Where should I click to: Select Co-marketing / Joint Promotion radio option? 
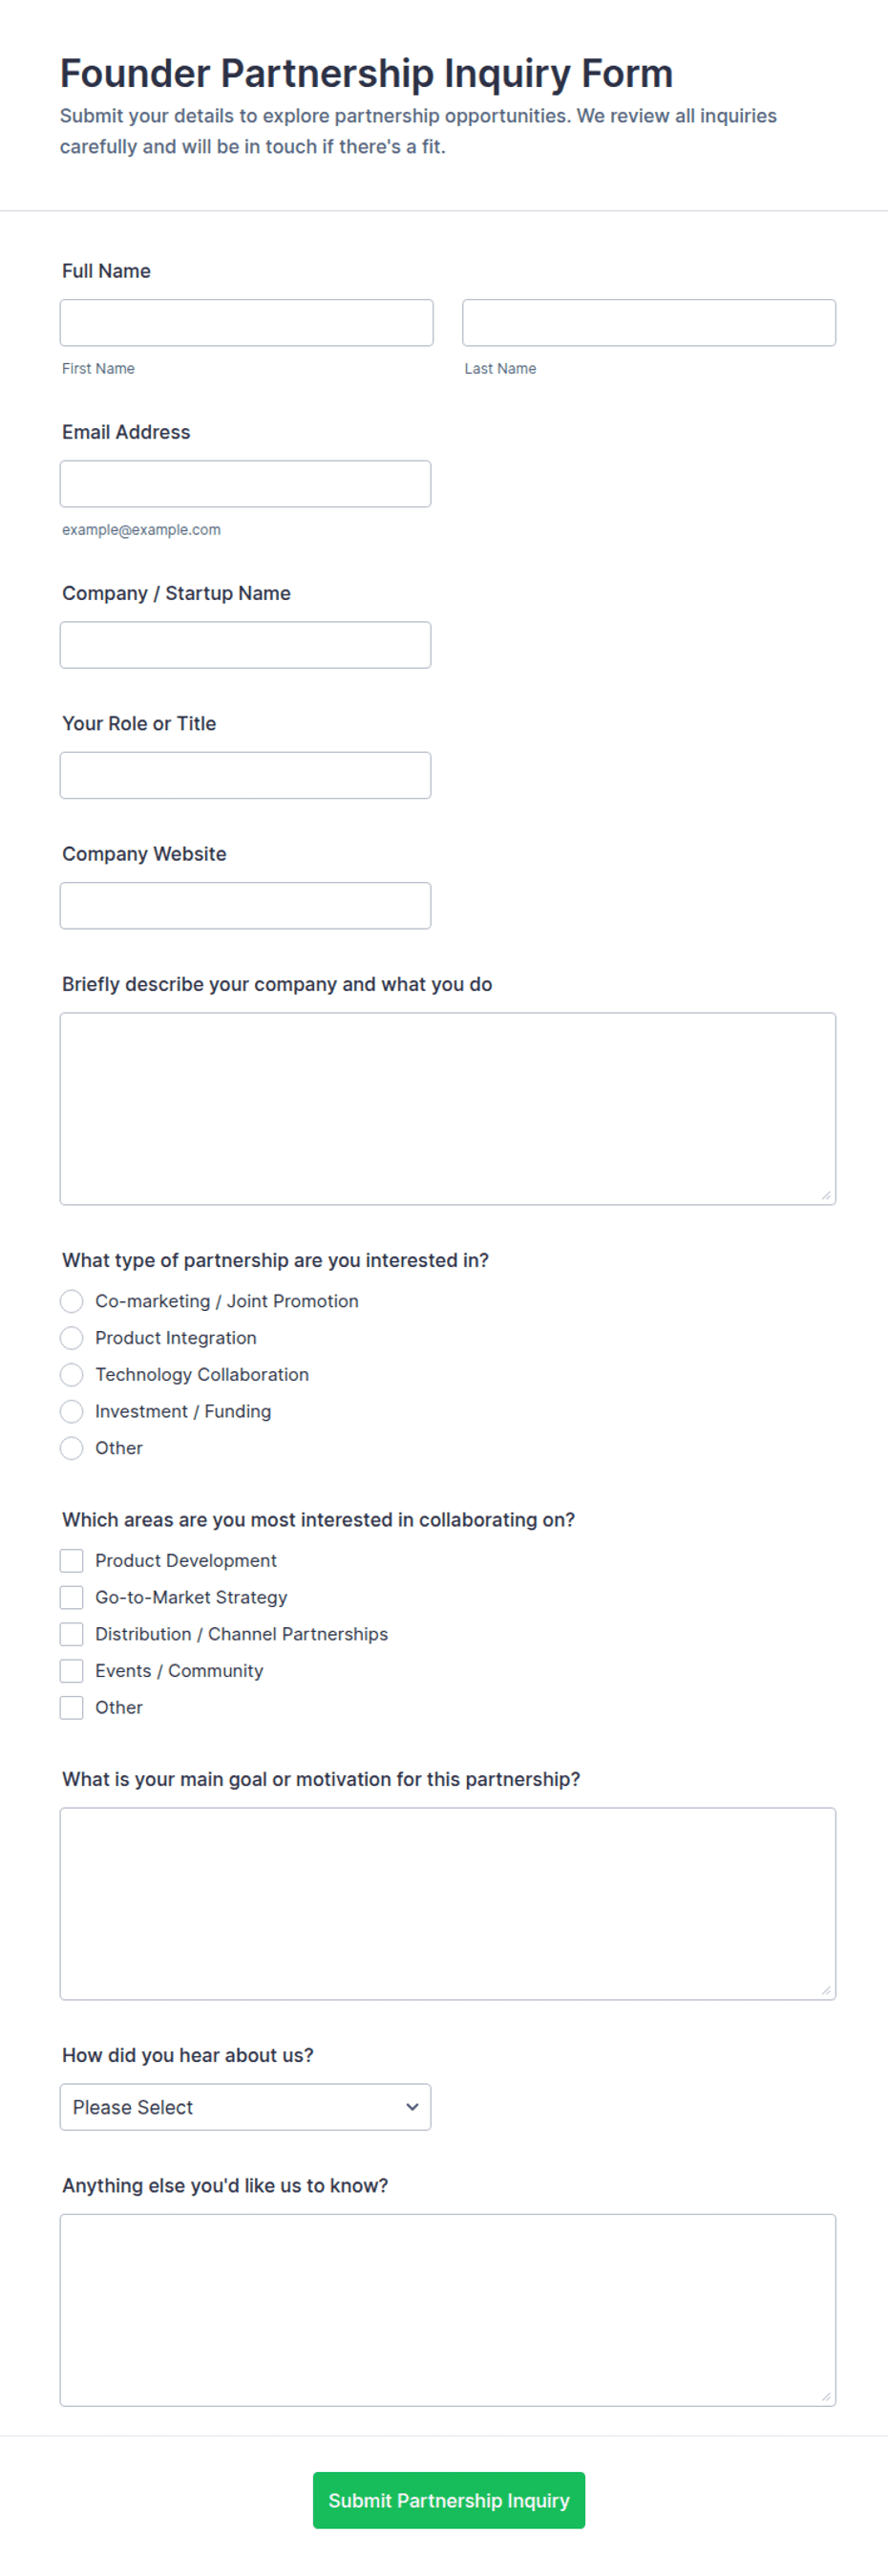(72, 1301)
